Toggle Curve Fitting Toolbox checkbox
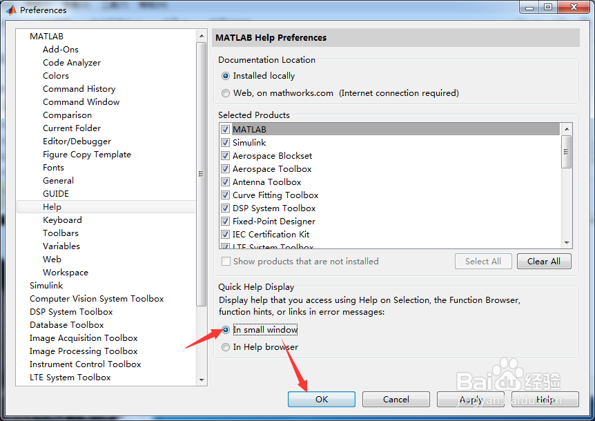The height and width of the screenshot is (421, 595). [226, 195]
